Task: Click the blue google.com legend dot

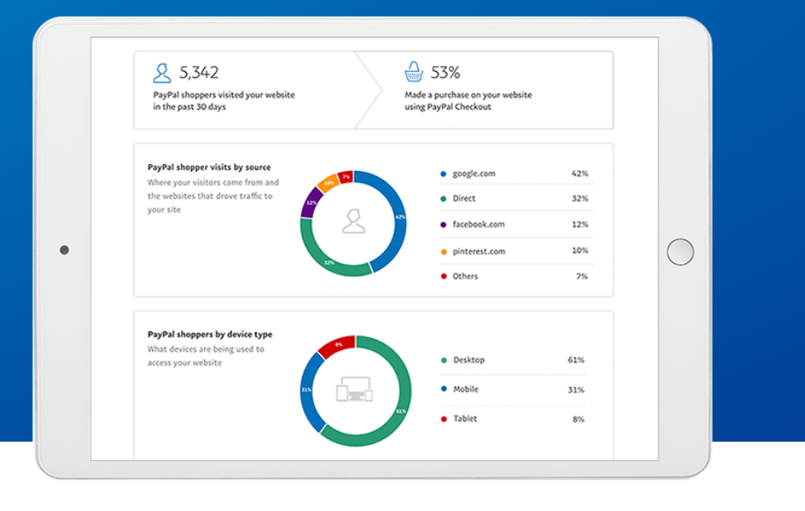Action: pyautogui.click(x=443, y=173)
